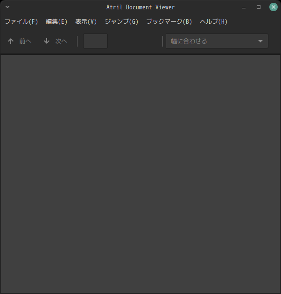Maximize the Atril Document Viewer window
Image resolution: width=281 pixels, height=294 pixels.
tap(259, 7)
